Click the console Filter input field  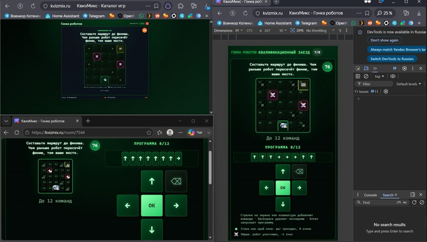tap(373, 84)
